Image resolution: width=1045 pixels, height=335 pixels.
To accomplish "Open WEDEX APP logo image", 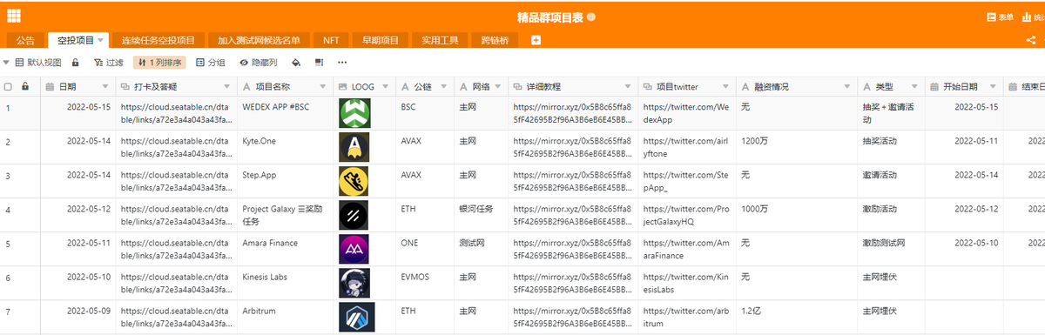I will point(354,113).
